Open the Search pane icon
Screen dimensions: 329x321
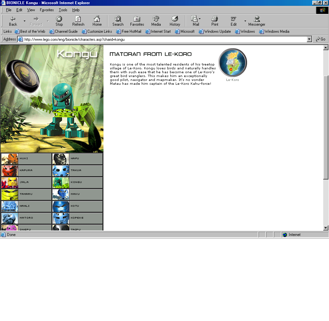point(118,19)
